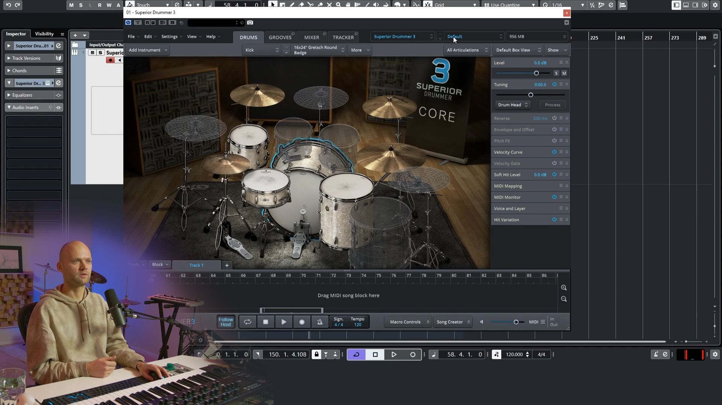The image size is (722, 405).
Task: Click the Song Creator button
Action: (453, 322)
